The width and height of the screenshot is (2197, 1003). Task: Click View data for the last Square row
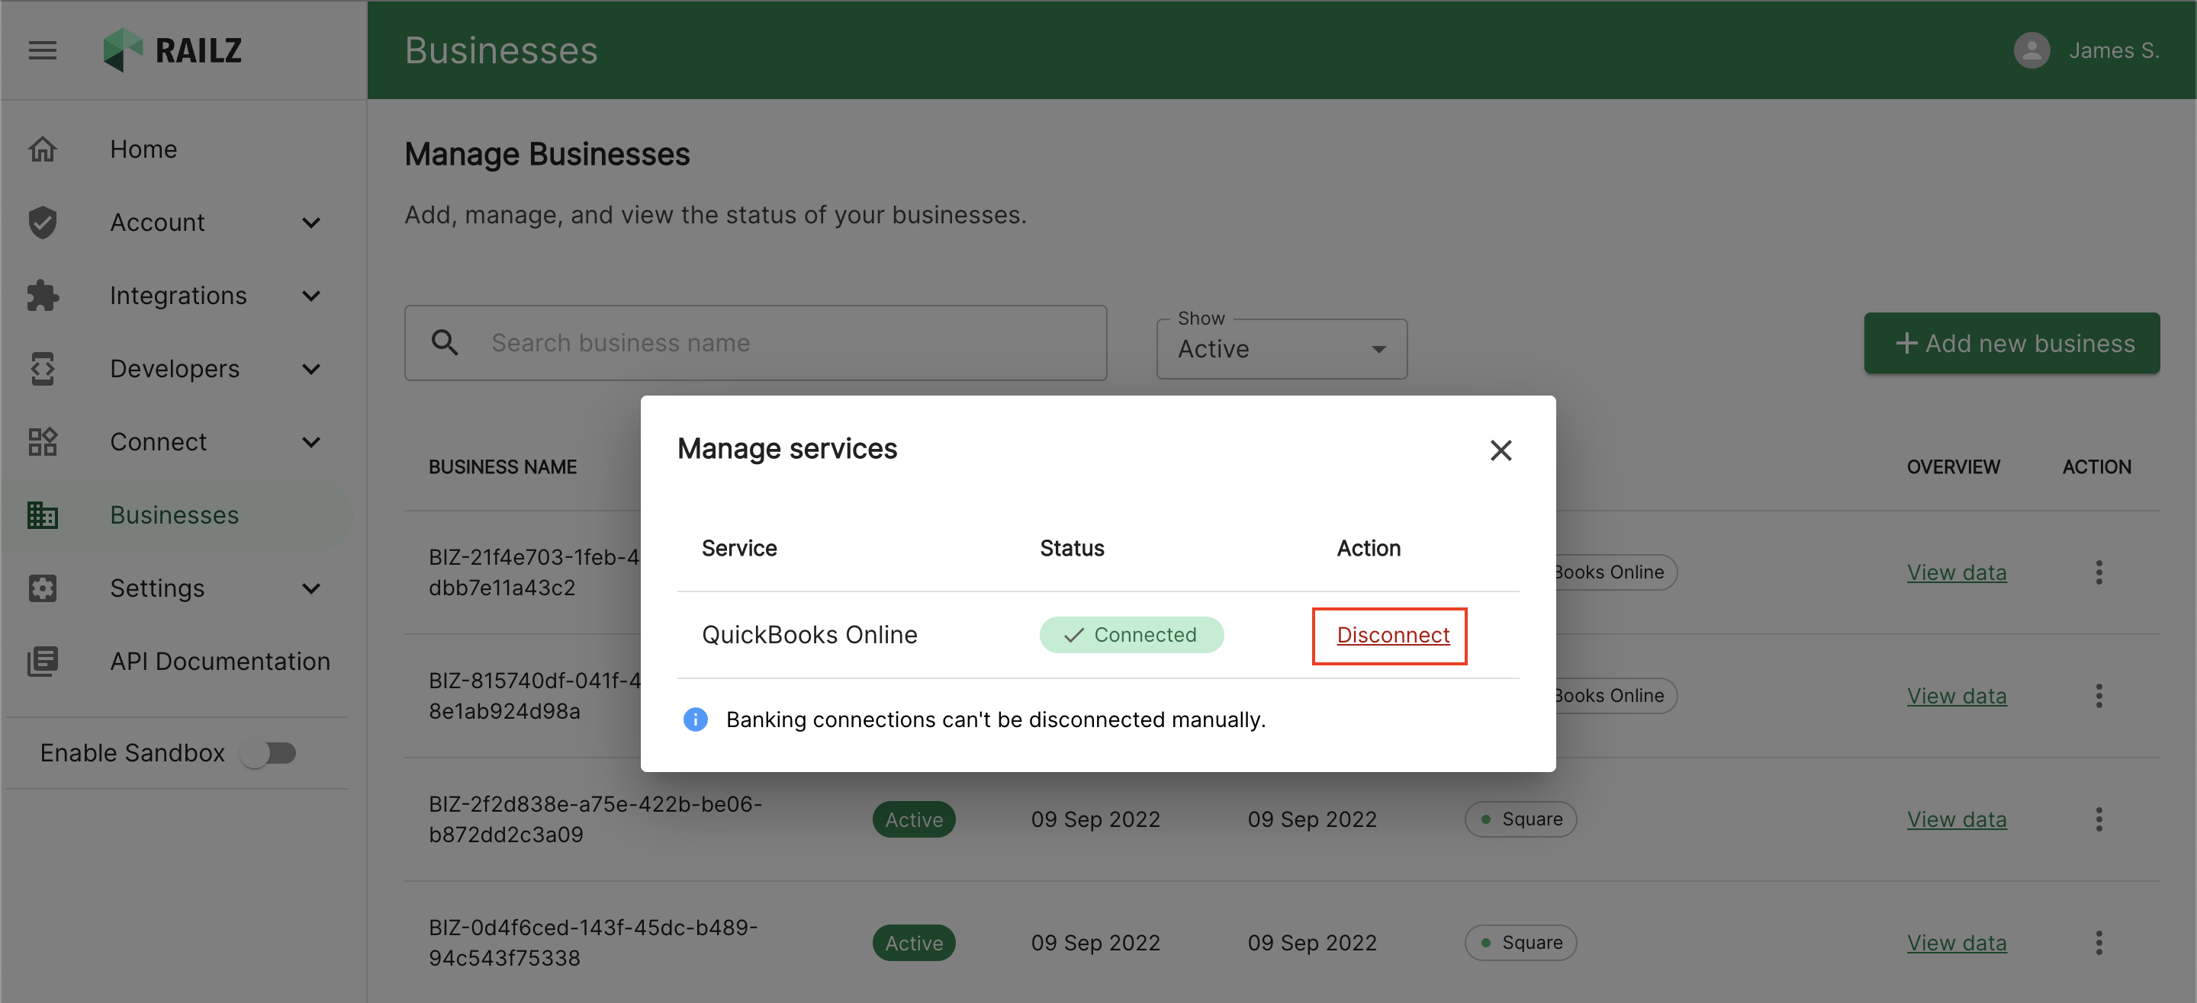pos(1956,943)
